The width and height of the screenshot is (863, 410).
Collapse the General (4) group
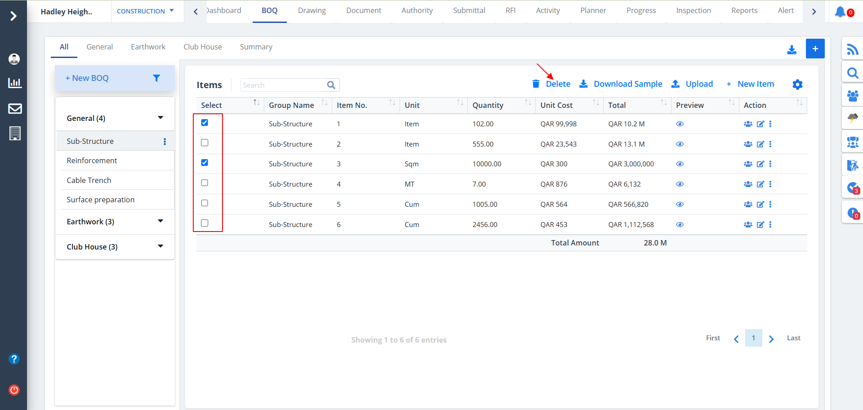(160, 118)
